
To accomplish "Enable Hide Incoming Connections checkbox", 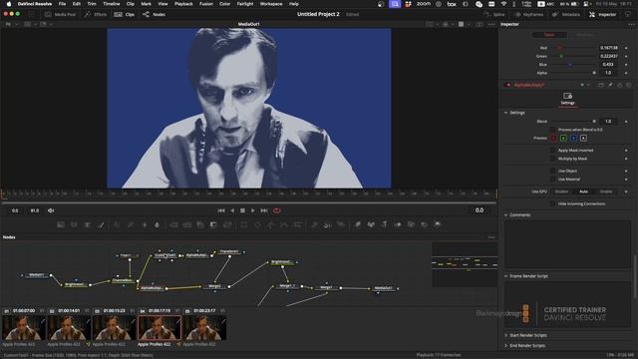I will coord(552,203).
